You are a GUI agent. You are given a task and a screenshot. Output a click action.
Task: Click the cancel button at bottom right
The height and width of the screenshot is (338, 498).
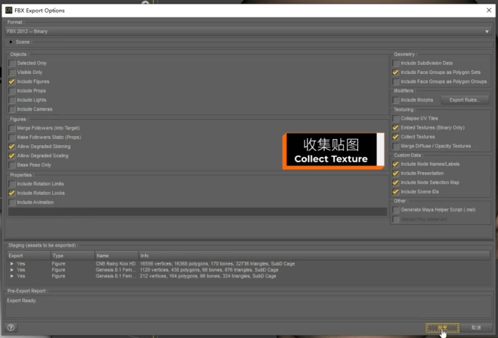pyautogui.click(x=476, y=327)
